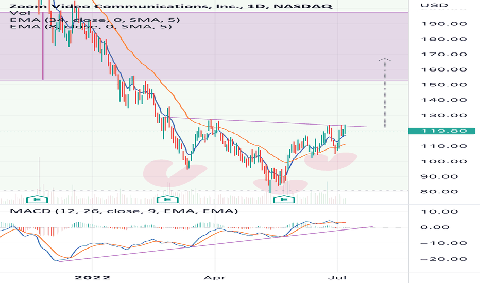Click the Apr label on time axis
The width and height of the screenshot is (480, 283).
pyautogui.click(x=215, y=278)
